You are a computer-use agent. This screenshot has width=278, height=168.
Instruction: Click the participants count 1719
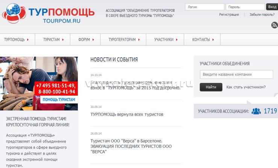click(270, 111)
